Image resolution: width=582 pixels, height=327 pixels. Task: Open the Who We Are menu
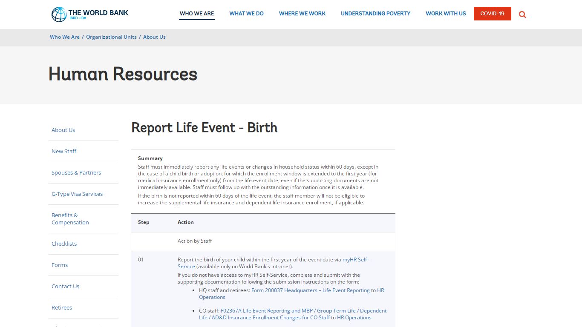click(x=197, y=14)
